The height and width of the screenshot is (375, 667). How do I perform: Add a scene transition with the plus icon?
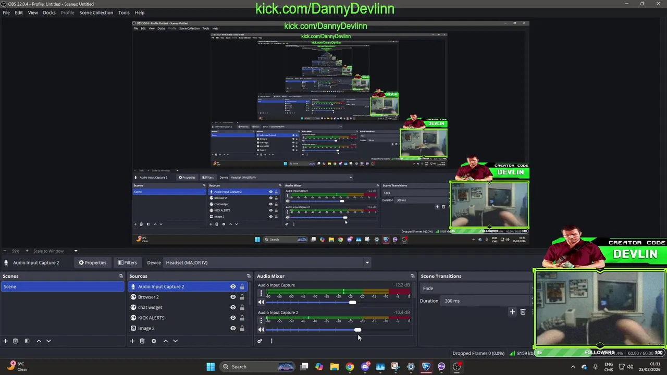(512, 312)
